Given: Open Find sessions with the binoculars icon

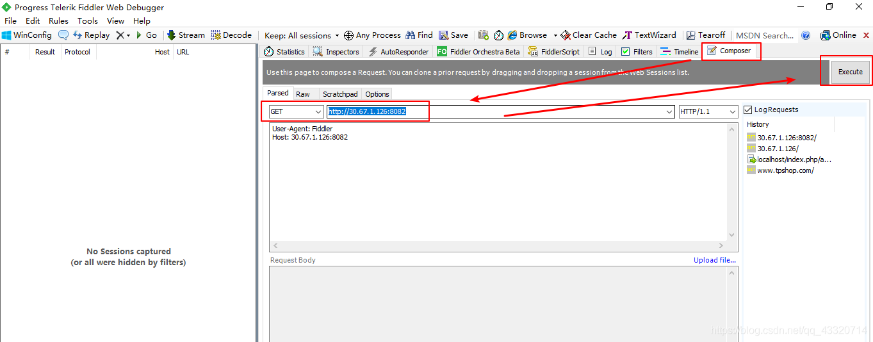Looking at the screenshot, I should coord(411,35).
